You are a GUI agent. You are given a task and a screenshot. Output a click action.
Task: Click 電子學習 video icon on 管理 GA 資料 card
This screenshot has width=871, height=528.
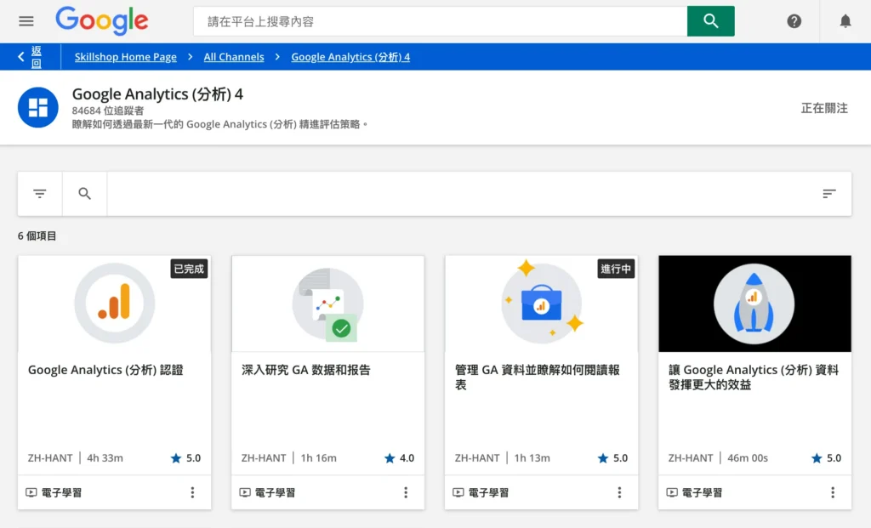(x=458, y=492)
